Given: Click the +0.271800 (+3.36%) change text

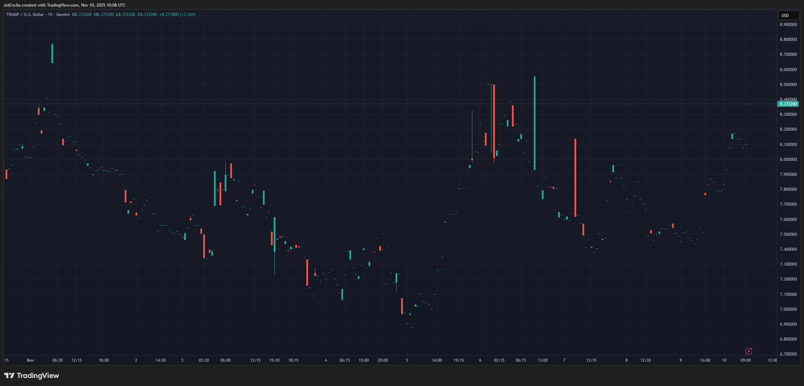Looking at the screenshot, I should coord(177,15).
